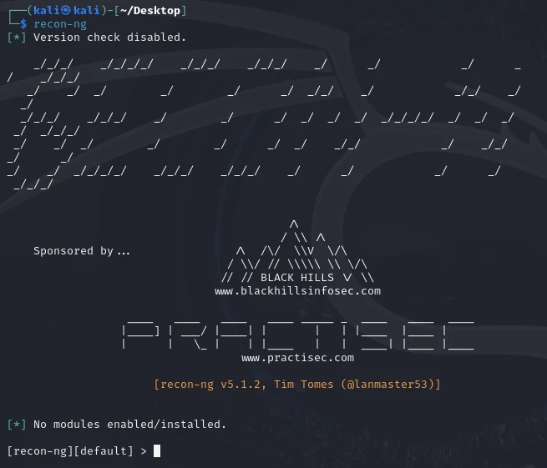Open the www.practisec.com link
This screenshot has height=468, width=547.
297,358
